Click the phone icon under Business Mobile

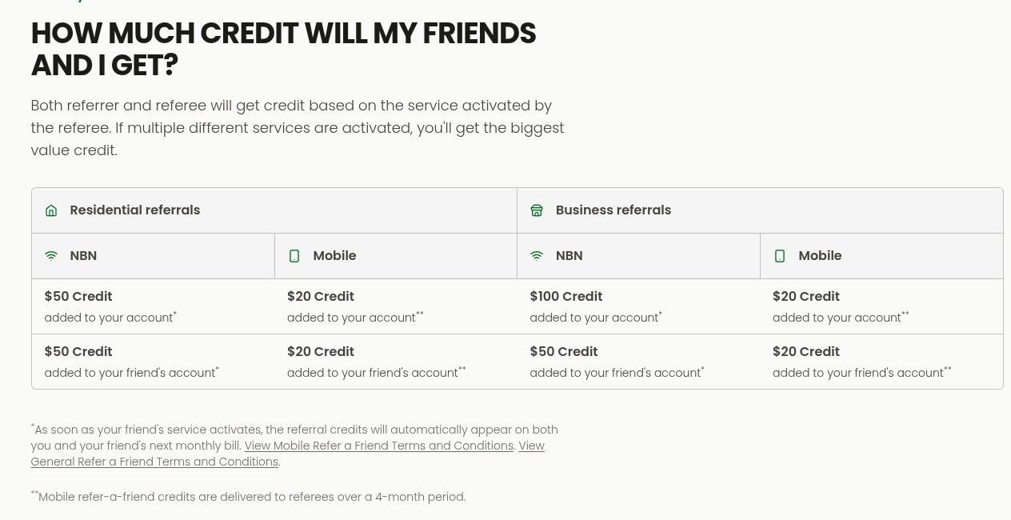point(780,256)
